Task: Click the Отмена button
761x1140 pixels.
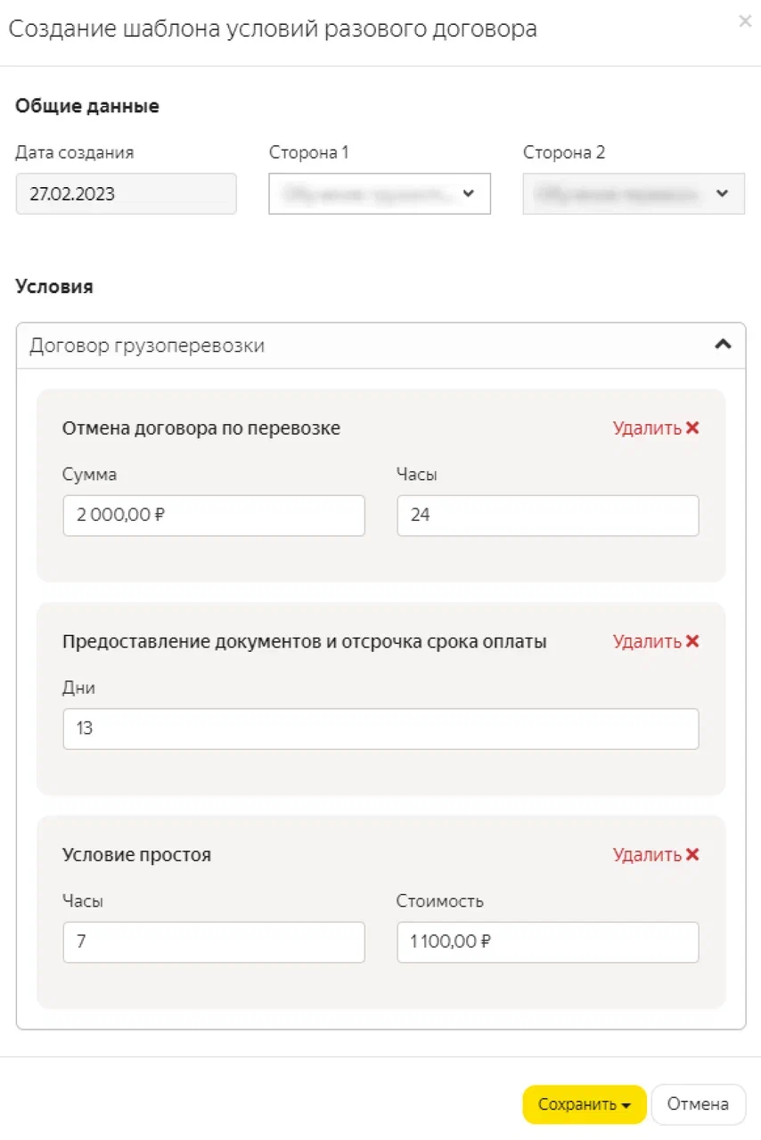Action: click(x=698, y=1104)
